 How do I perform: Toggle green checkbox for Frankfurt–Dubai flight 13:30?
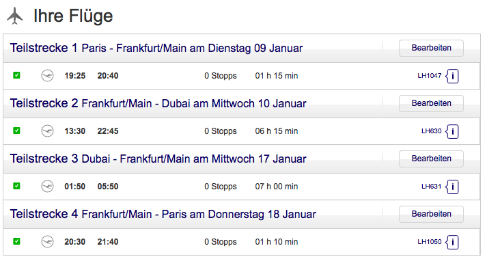click(x=16, y=131)
